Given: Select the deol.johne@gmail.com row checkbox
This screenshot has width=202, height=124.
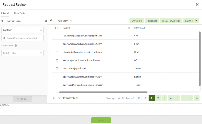Looking at the screenshot, I should tap(57, 69).
